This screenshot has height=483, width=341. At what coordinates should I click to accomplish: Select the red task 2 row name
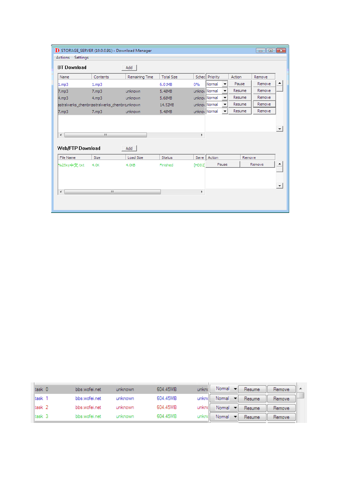(41, 408)
